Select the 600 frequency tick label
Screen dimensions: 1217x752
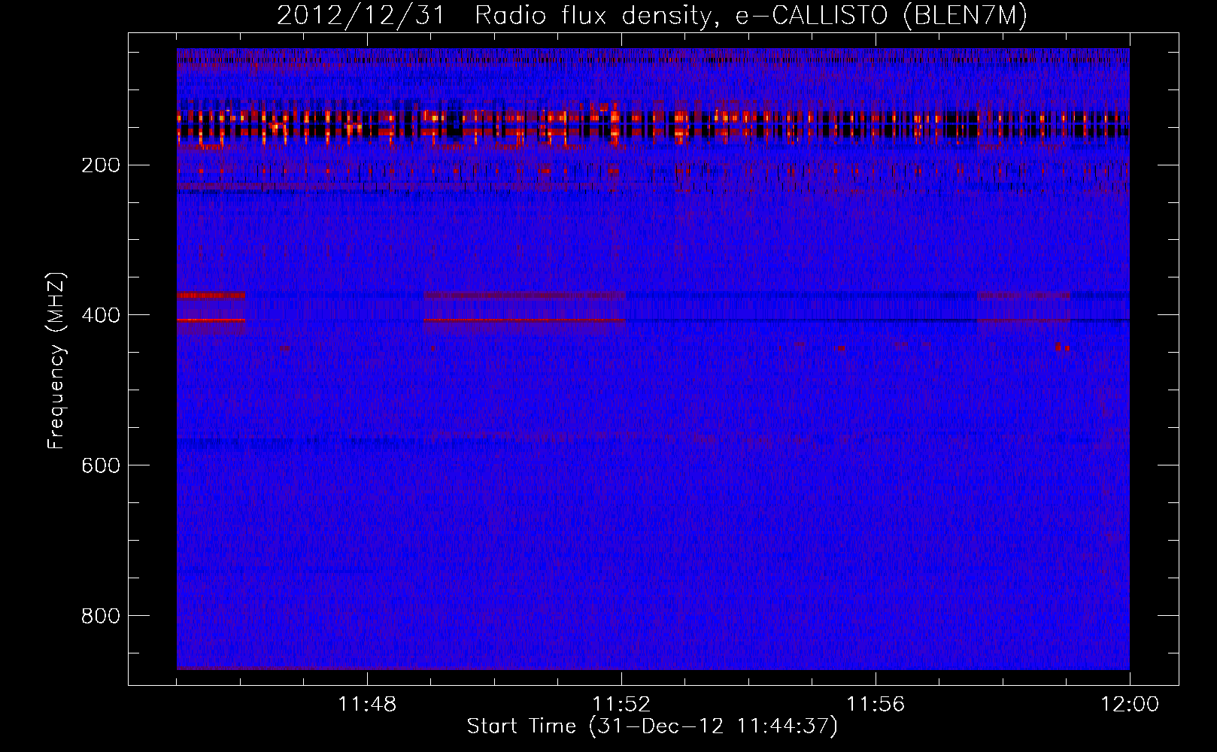101,465
